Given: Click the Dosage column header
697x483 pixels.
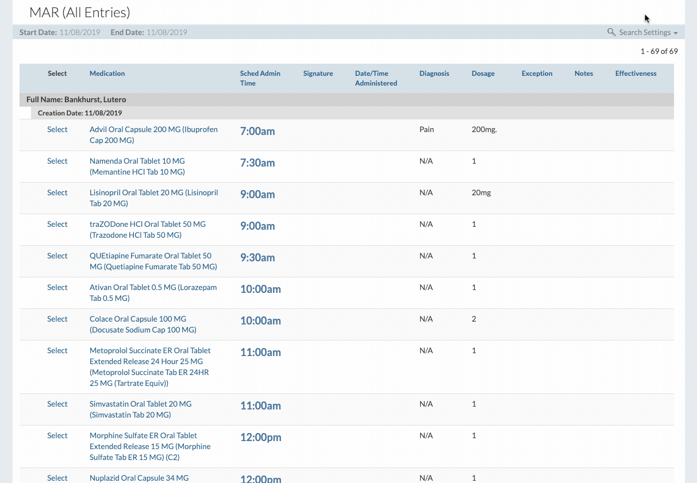Looking at the screenshot, I should tap(483, 74).
